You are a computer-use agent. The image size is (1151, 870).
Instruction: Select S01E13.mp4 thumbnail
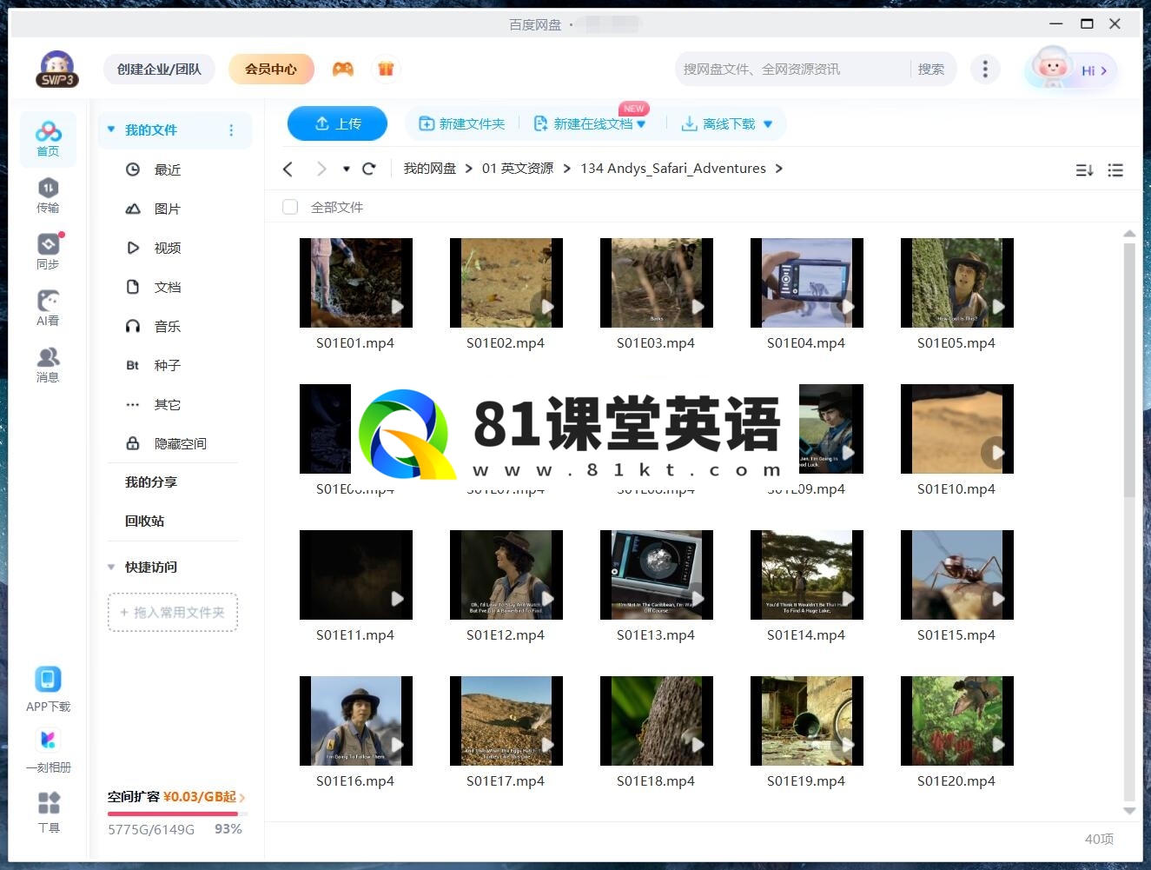pos(657,574)
